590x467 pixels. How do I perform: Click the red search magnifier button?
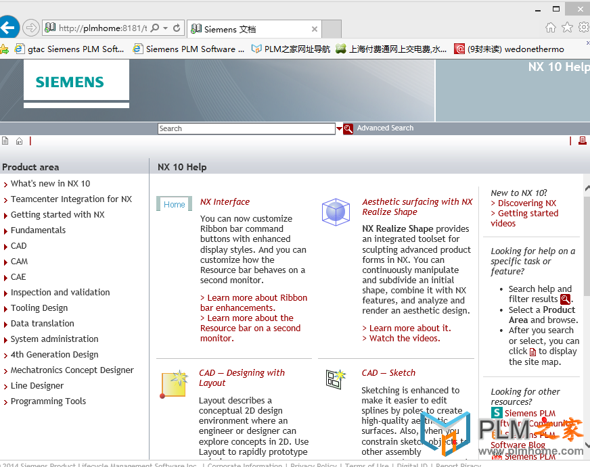[x=348, y=129]
